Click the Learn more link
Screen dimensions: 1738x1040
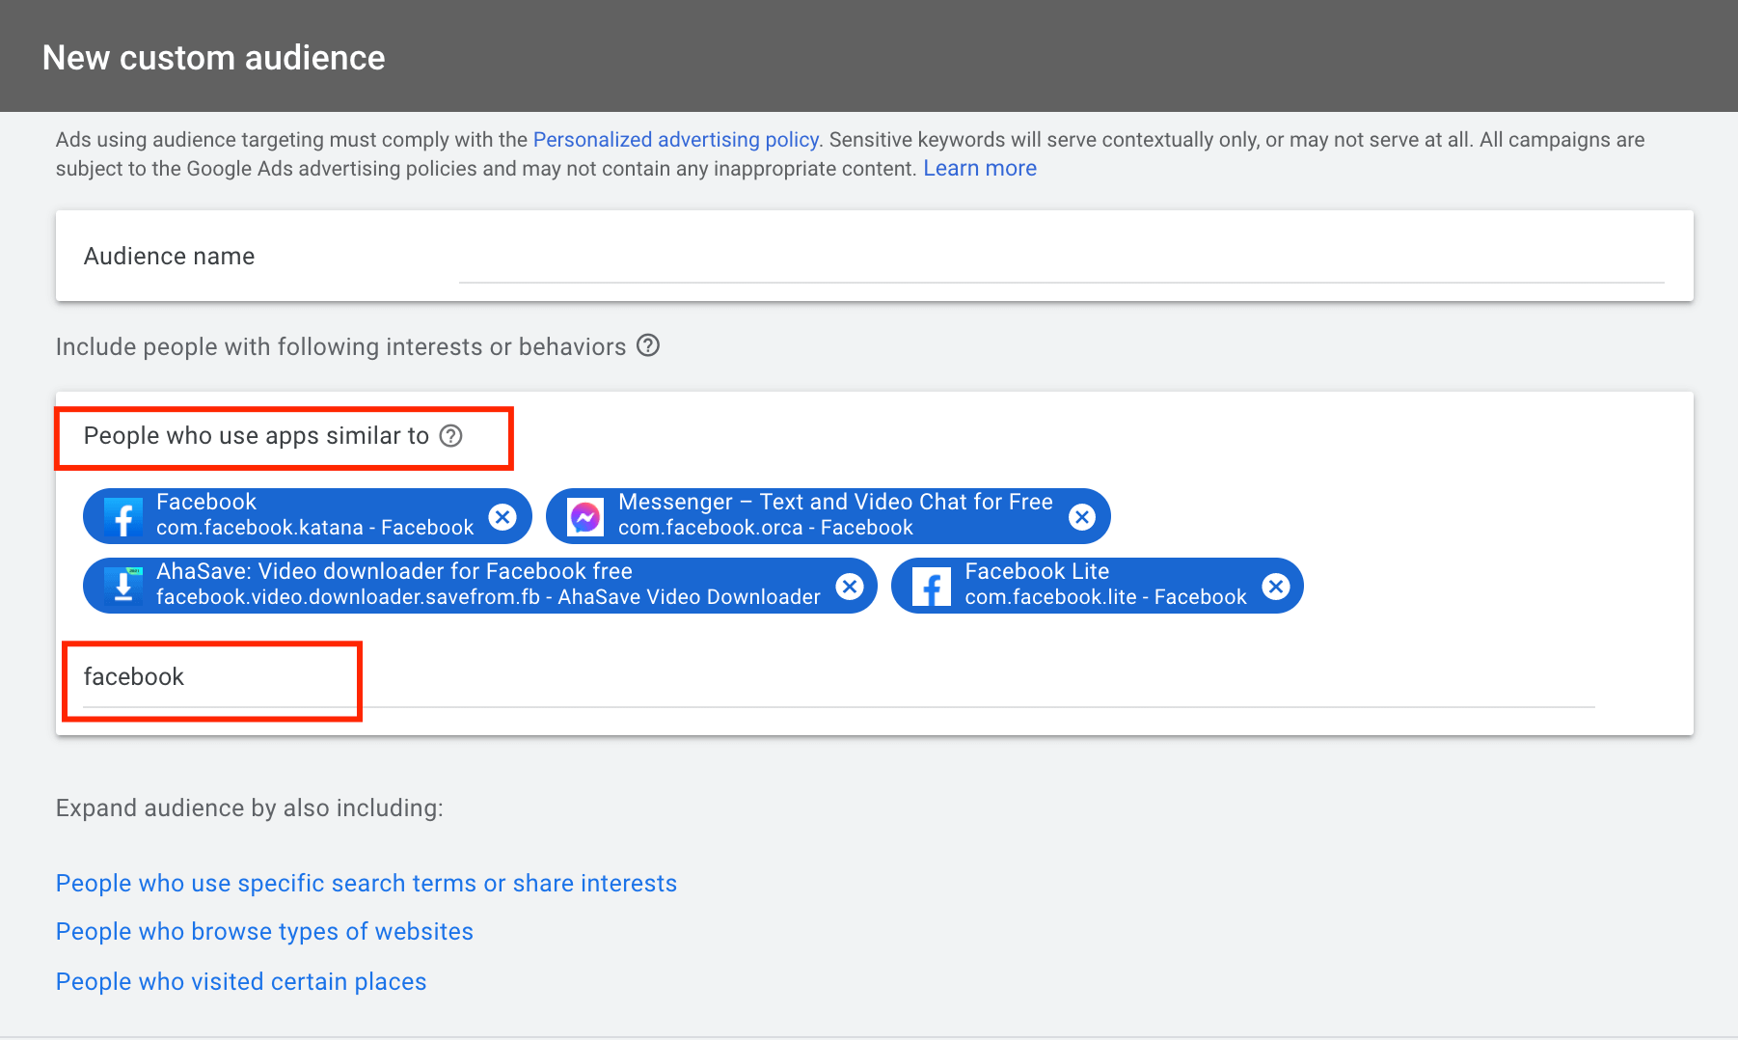979,169
